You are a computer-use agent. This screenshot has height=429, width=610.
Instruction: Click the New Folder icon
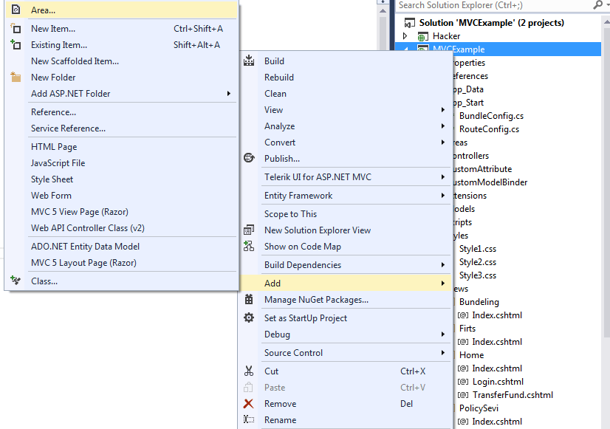[16, 77]
